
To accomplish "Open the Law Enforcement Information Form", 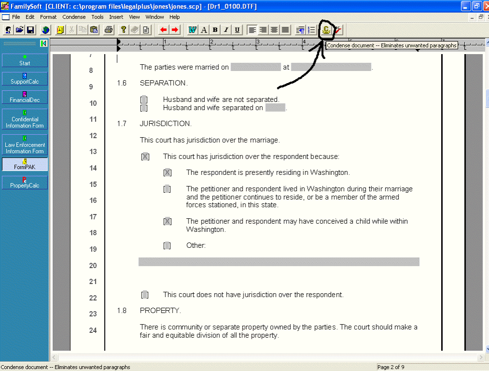I will (24, 144).
